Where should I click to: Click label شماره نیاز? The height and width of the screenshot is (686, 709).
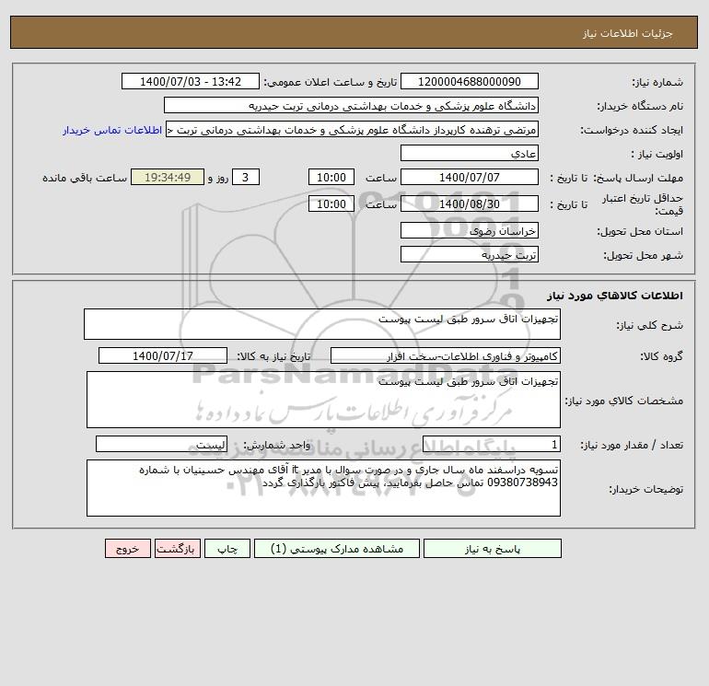pos(657,82)
